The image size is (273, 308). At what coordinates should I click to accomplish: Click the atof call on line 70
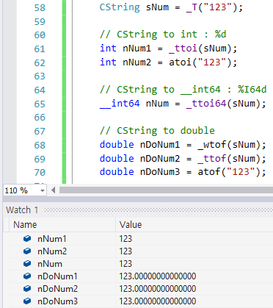209,172
